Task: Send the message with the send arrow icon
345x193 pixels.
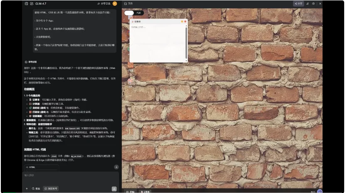Action: pyautogui.click(x=114, y=188)
